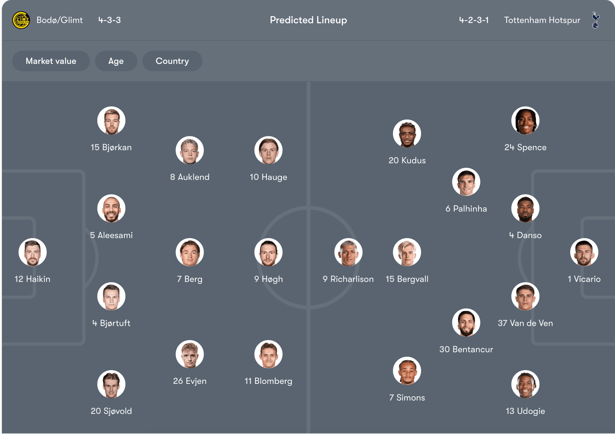Toggle the Age filter

point(116,61)
